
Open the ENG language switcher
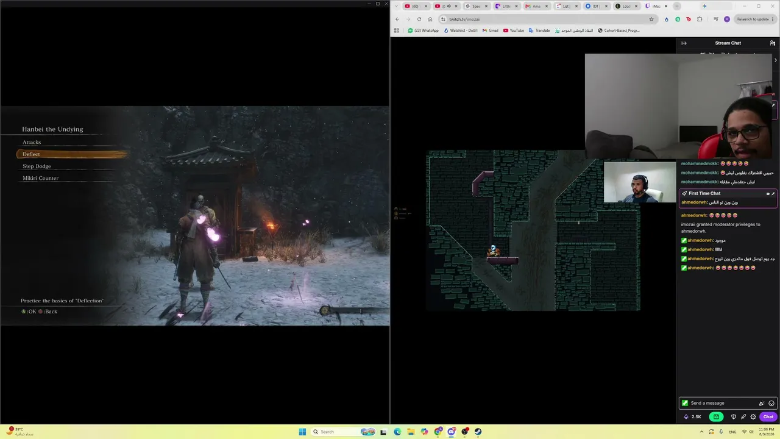732,432
